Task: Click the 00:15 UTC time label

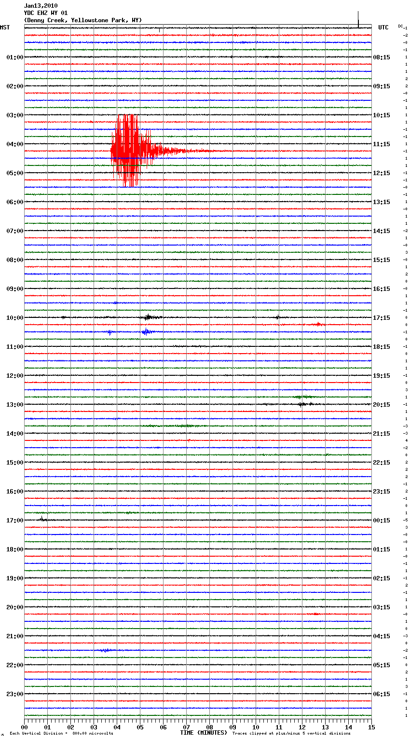Action: click(x=382, y=521)
